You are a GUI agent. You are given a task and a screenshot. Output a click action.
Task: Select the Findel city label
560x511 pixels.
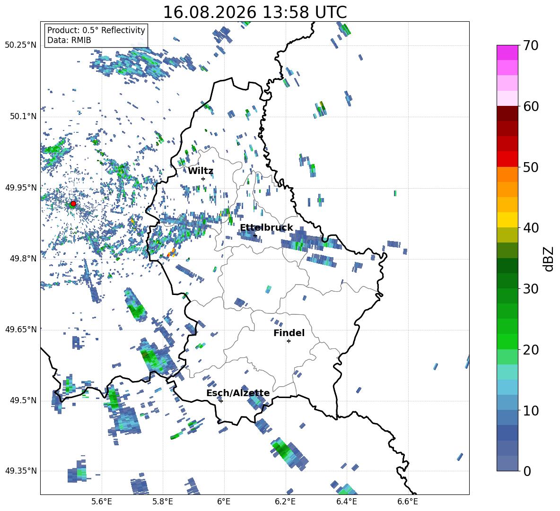pyautogui.click(x=289, y=333)
